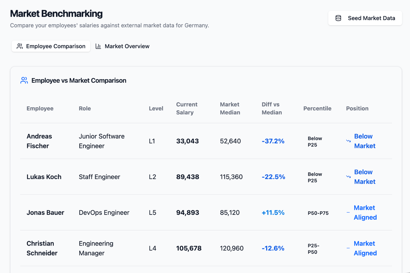Click Market Aligned status for Jonas Bauer
410x273 pixels.
[x=365, y=212]
